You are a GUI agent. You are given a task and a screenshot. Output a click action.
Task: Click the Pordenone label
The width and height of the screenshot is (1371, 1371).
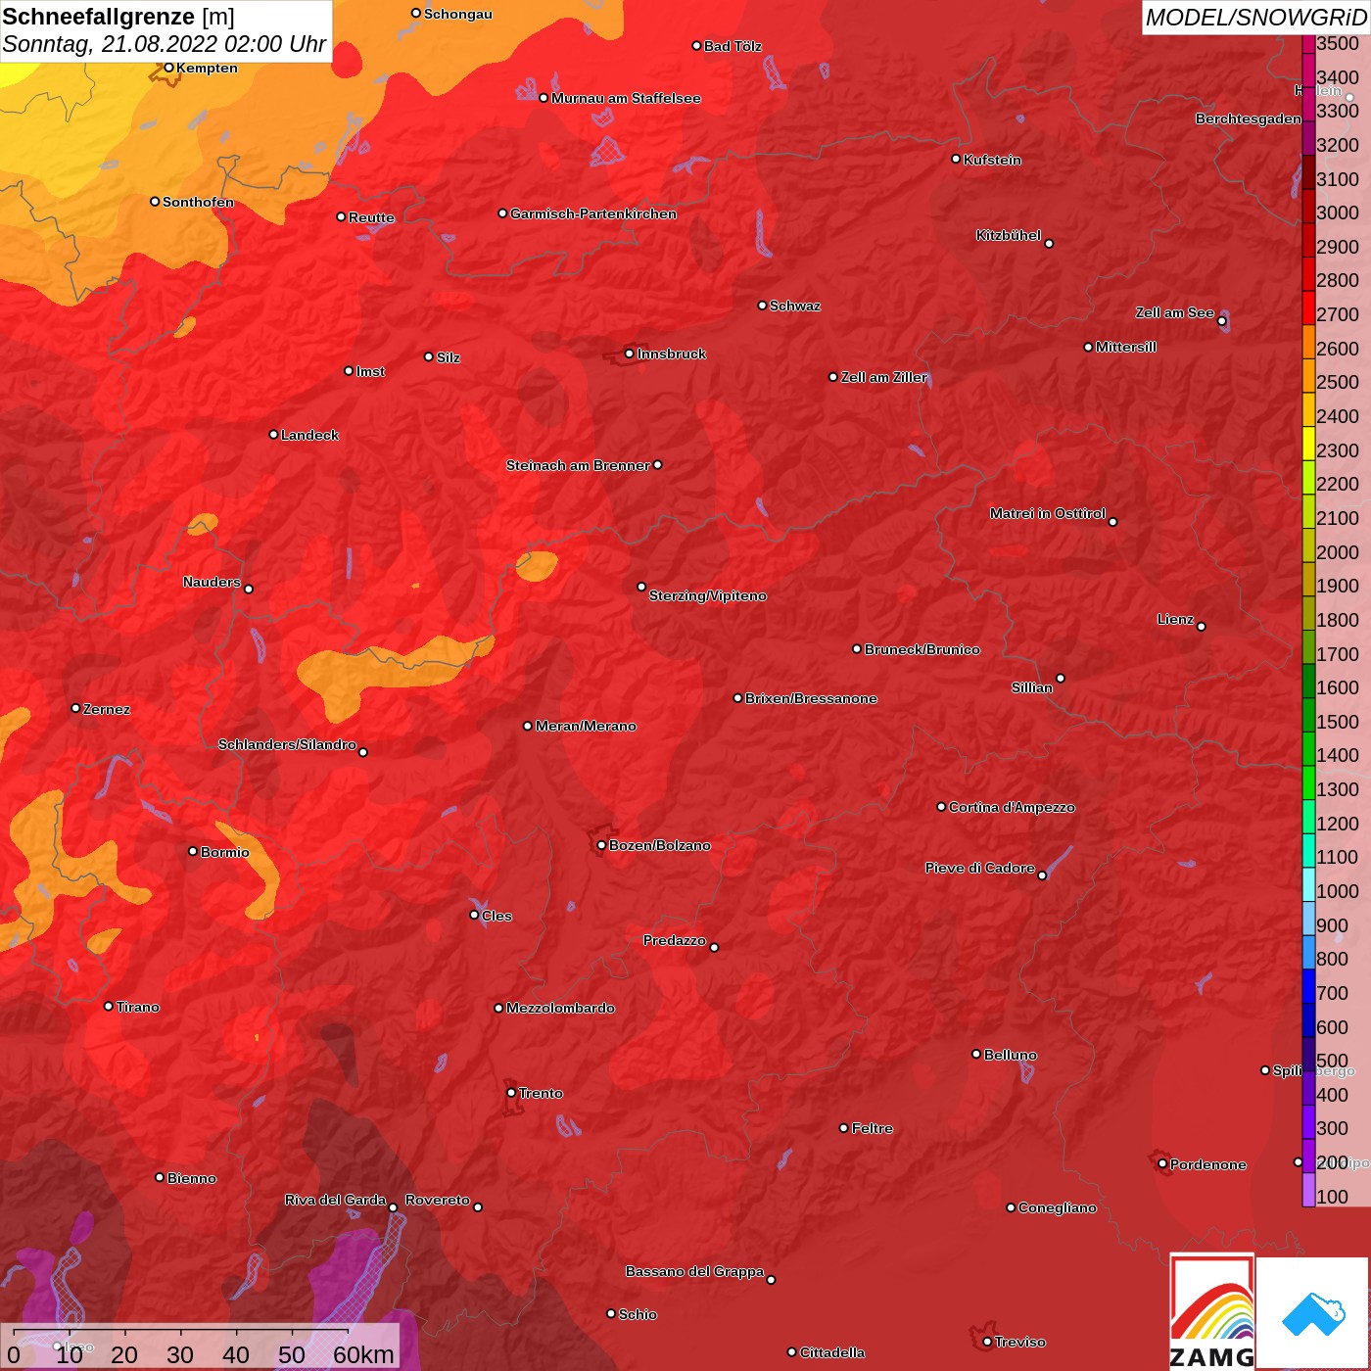pos(1207,1164)
